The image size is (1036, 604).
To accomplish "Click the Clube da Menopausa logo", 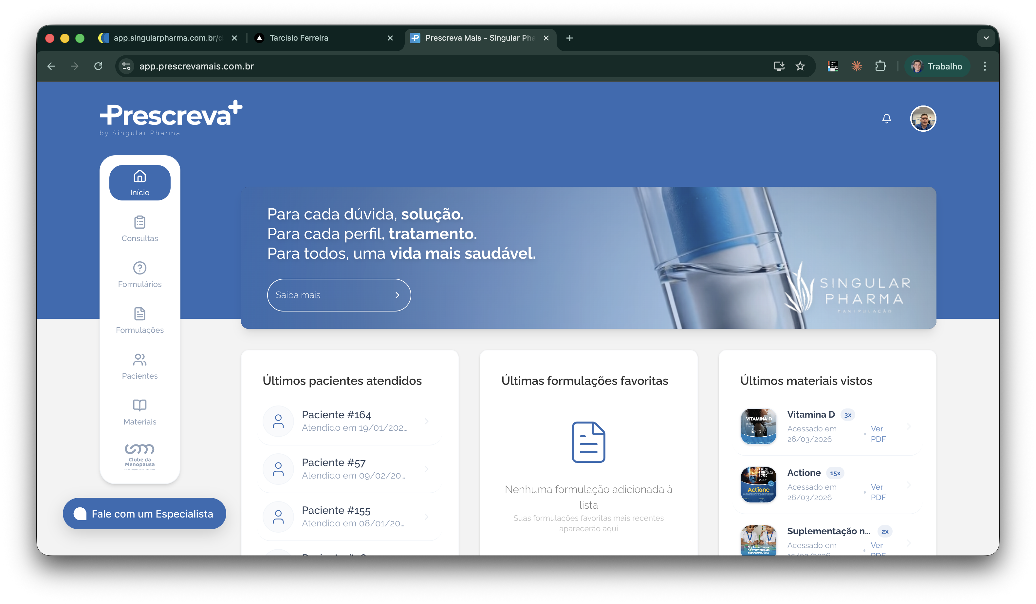I will click(x=140, y=456).
